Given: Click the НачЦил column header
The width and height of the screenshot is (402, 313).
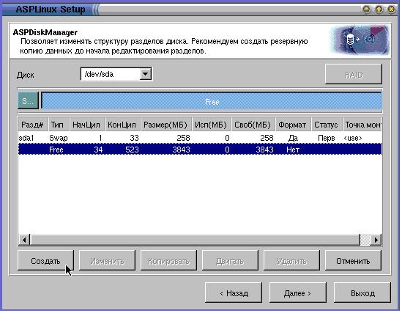Looking at the screenshot, I should tap(86, 125).
